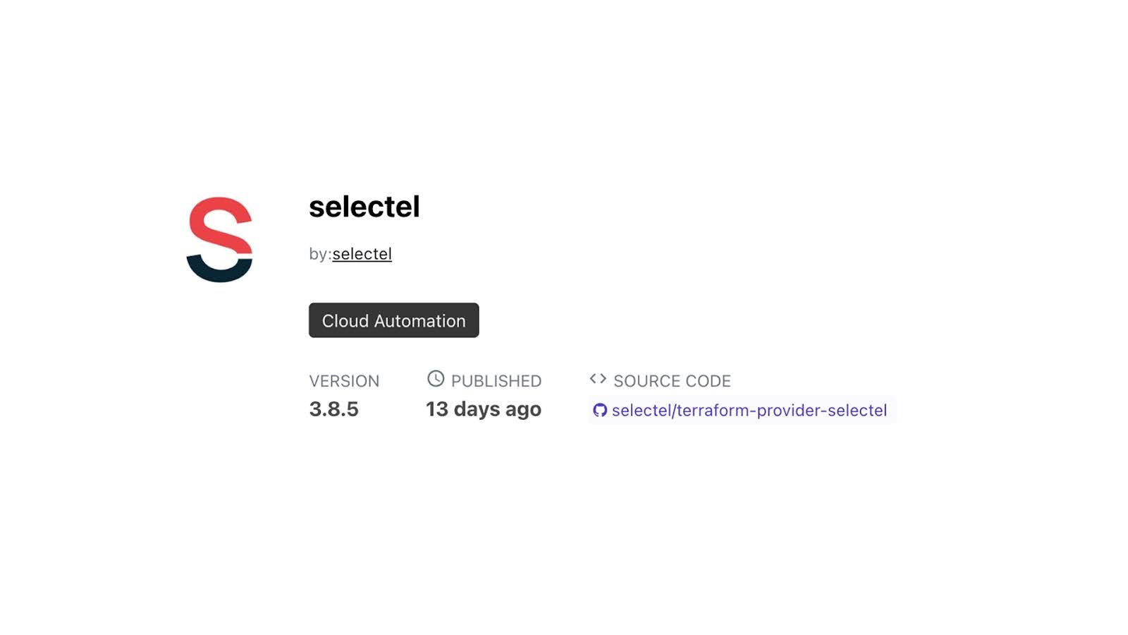This screenshot has width=1128, height=635.
Task: Click the Selectel S logo
Action: click(x=219, y=239)
